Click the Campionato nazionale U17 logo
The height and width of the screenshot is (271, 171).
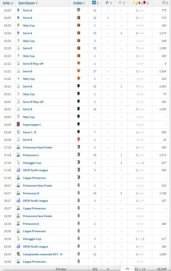(x=18, y=254)
